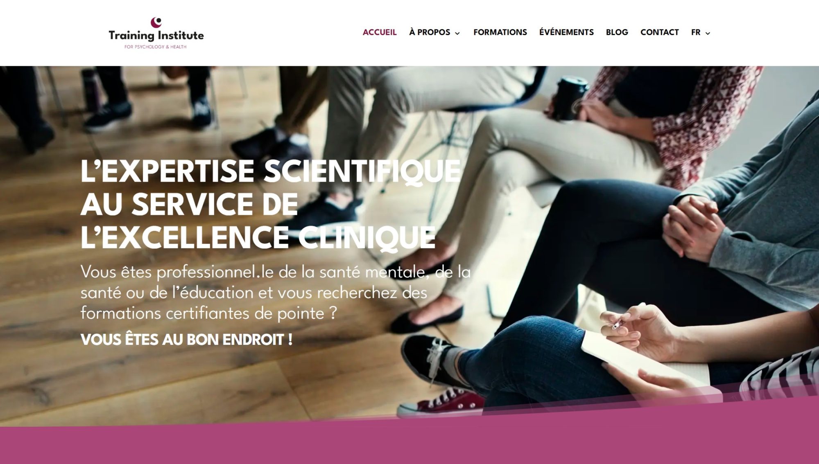Click the "Vous êtes au bon endroit" text
The height and width of the screenshot is (464, 819).
(186, 340)
